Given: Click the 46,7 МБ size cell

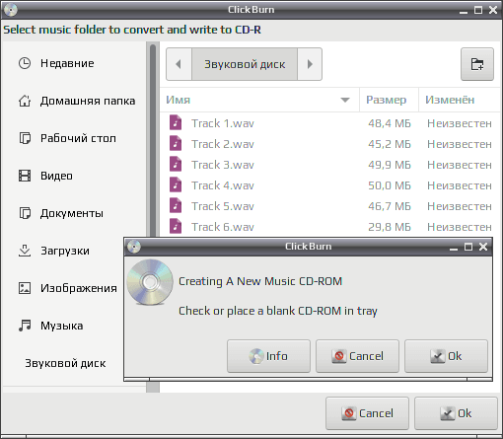Looking at the screenshot, I should pos(390,206).
